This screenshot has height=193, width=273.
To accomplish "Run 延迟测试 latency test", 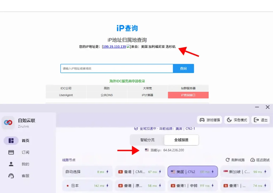I will [x=260, y=160].
